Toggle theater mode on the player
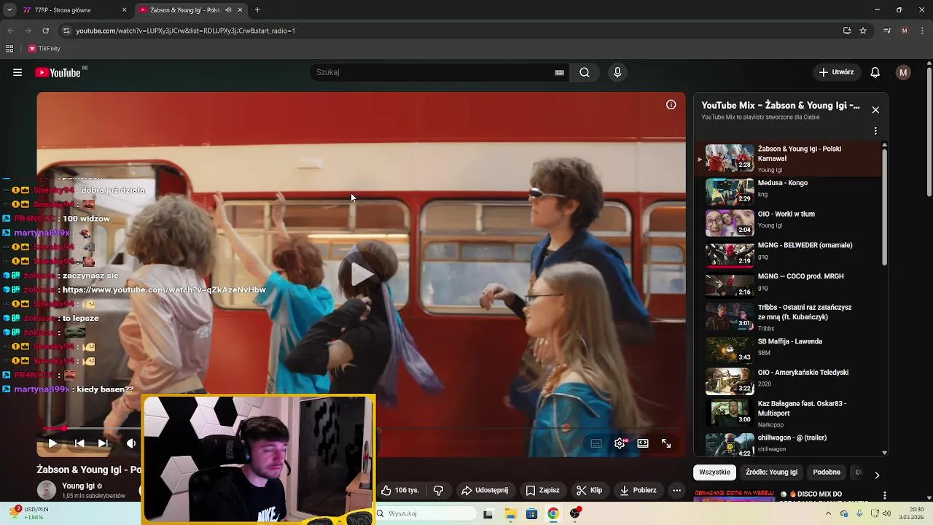The image size is (933, 525). [x=643, y=443]
